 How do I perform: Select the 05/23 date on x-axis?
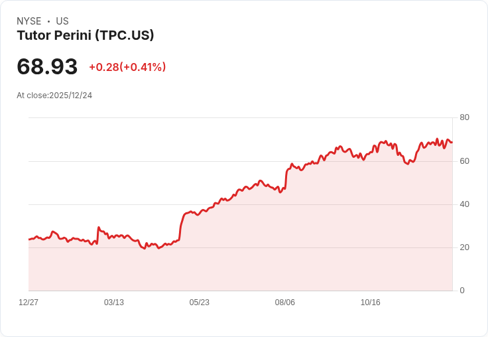200,303
